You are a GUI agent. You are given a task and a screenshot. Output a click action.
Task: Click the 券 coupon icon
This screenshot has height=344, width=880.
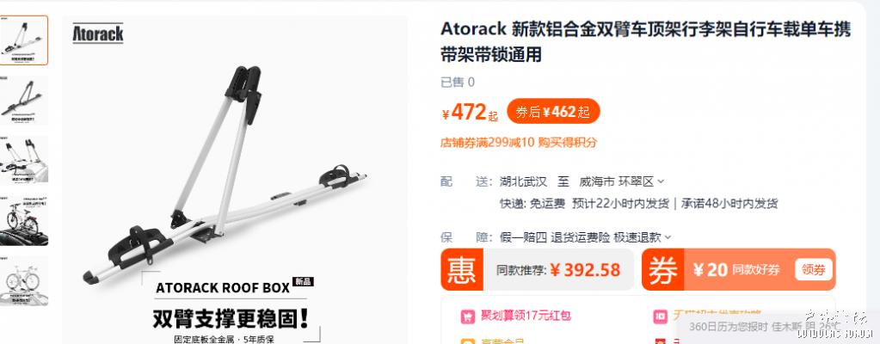(x=663, y=269)
